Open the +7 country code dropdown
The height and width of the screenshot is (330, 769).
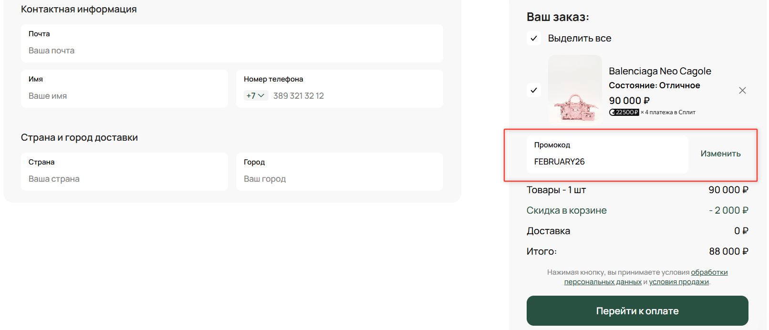255,96
